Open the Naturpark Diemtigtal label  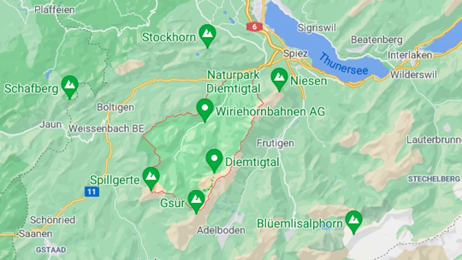[x=233, y=82]
